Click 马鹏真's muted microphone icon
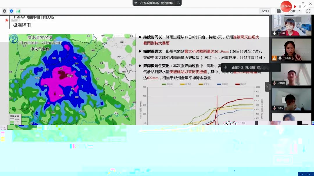Image resolution: width=314 pixels, height=176 pixels. 274,83
